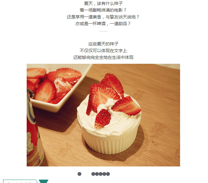
Task: Select the middle dot of the five-dot cluster
Action: [x=101, y=174]
